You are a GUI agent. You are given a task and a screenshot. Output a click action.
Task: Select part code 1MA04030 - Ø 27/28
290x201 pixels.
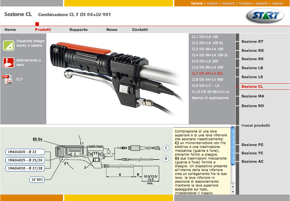(x=25, y=168)
